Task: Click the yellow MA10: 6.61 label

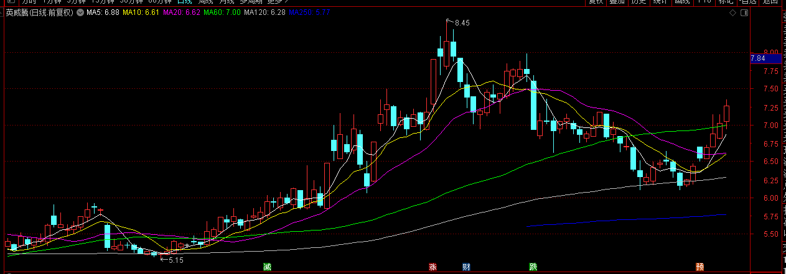Action: tap(141, 12)
